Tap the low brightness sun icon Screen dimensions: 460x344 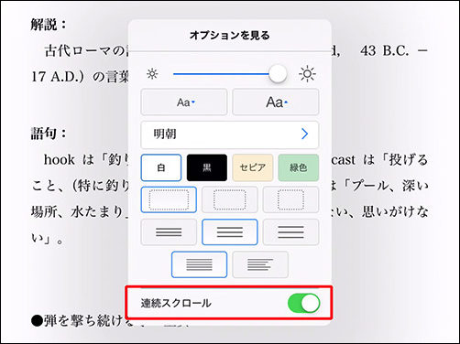click(152, 74)
